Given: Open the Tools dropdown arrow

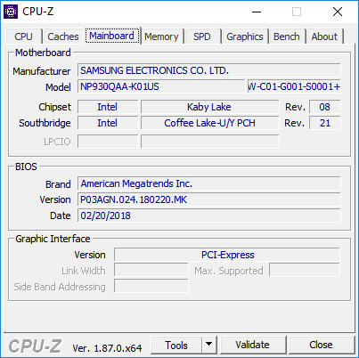Looking at the screenshot, I should pos(209,345).
